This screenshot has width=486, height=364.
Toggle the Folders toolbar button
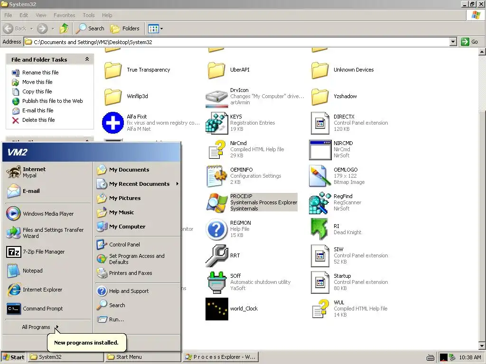(x=125, y=28)
